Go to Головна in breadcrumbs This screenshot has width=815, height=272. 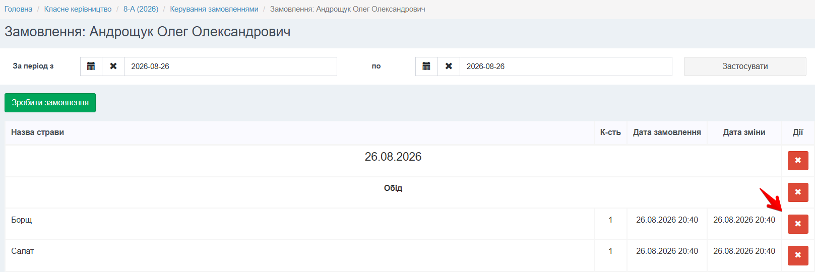coord(18,9)
